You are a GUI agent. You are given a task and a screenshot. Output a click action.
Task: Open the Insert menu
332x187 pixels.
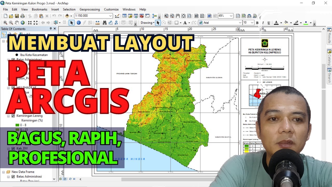[55, 9]
